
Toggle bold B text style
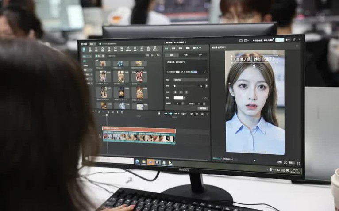tap(175, 92)
